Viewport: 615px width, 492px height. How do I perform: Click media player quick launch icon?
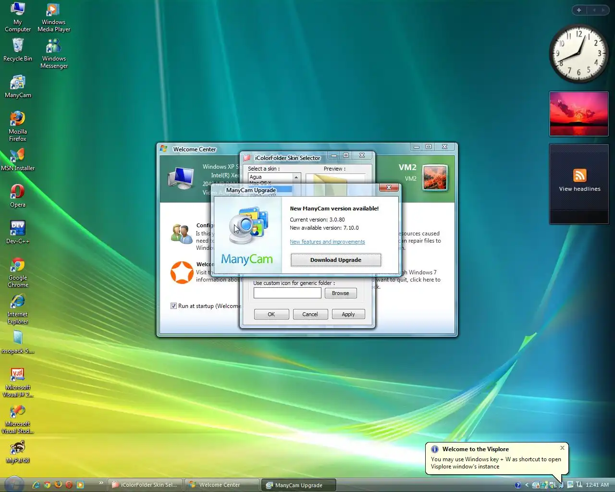[80, 485]
